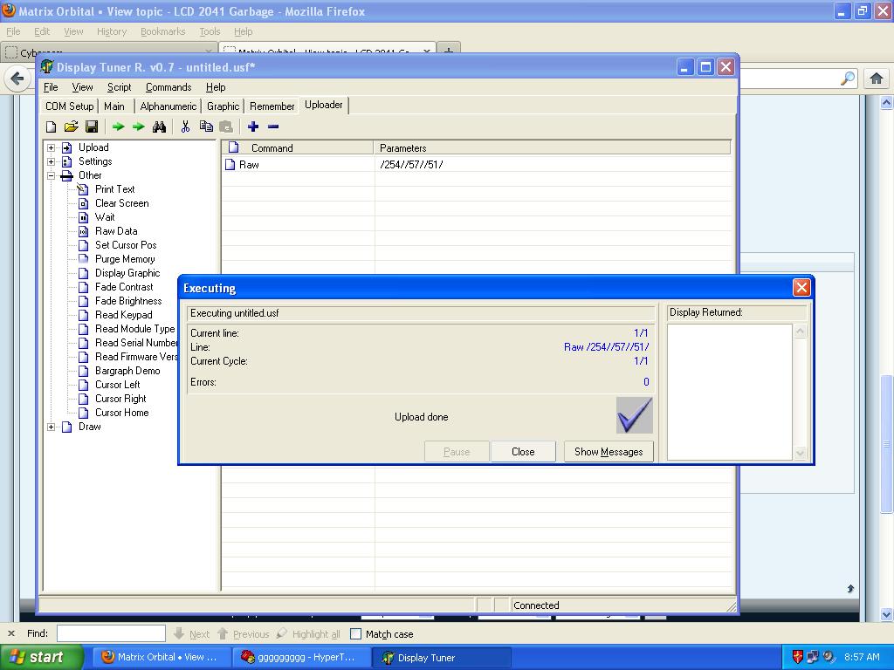Click the Find text field
This screenshot has width=894, height=670.
[x=111, y=633]
